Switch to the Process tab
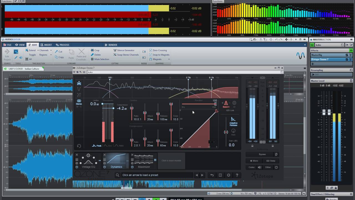 coord(62,45)
